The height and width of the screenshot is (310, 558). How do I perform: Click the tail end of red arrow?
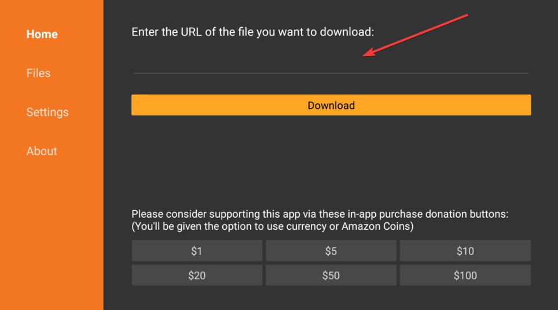click(466, 15)
